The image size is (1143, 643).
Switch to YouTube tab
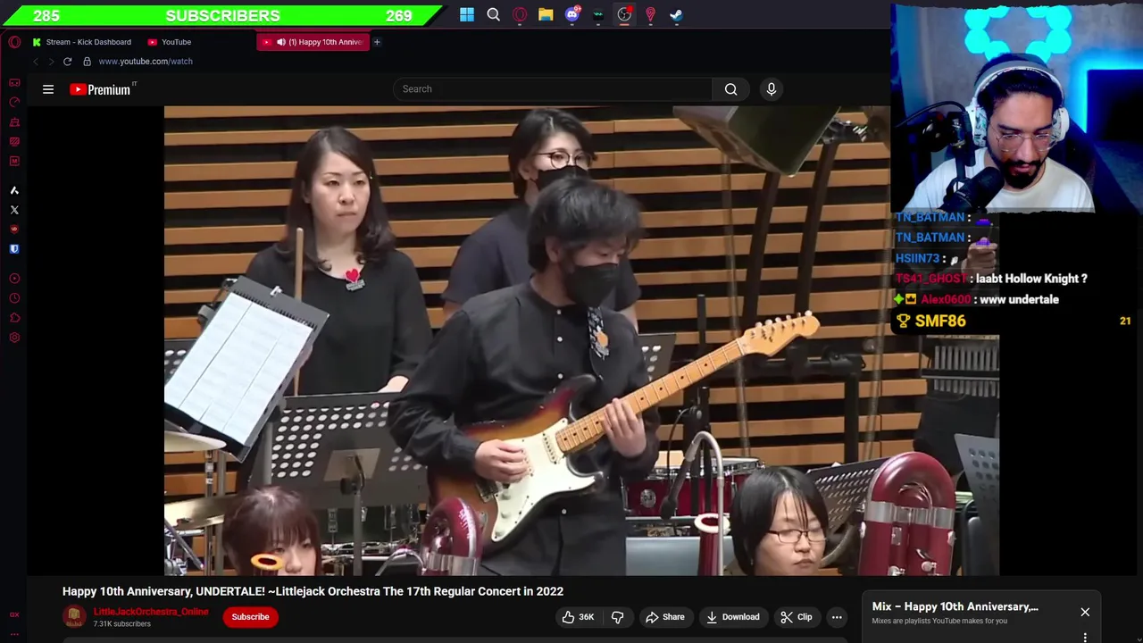170,42
